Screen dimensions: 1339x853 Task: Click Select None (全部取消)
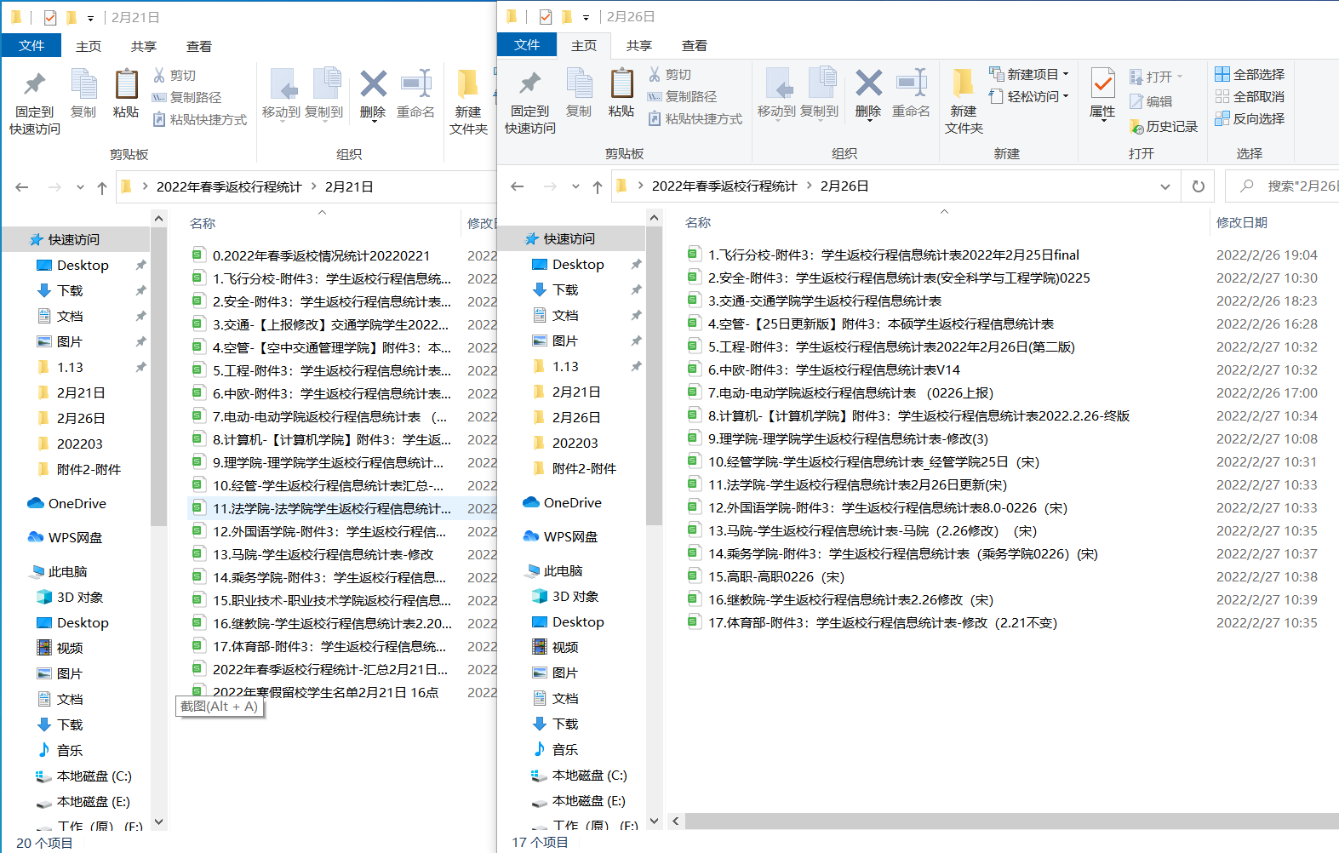click(1250, 96)
